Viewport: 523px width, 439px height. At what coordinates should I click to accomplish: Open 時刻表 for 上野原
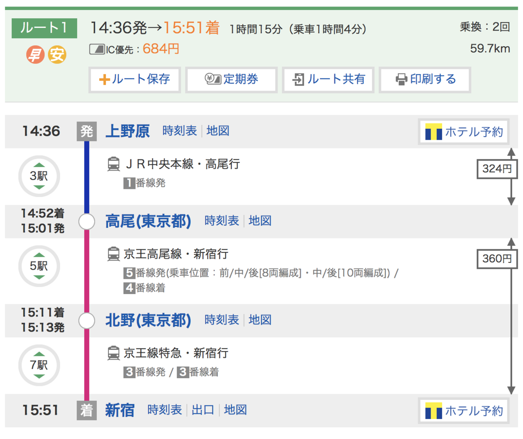180,131
